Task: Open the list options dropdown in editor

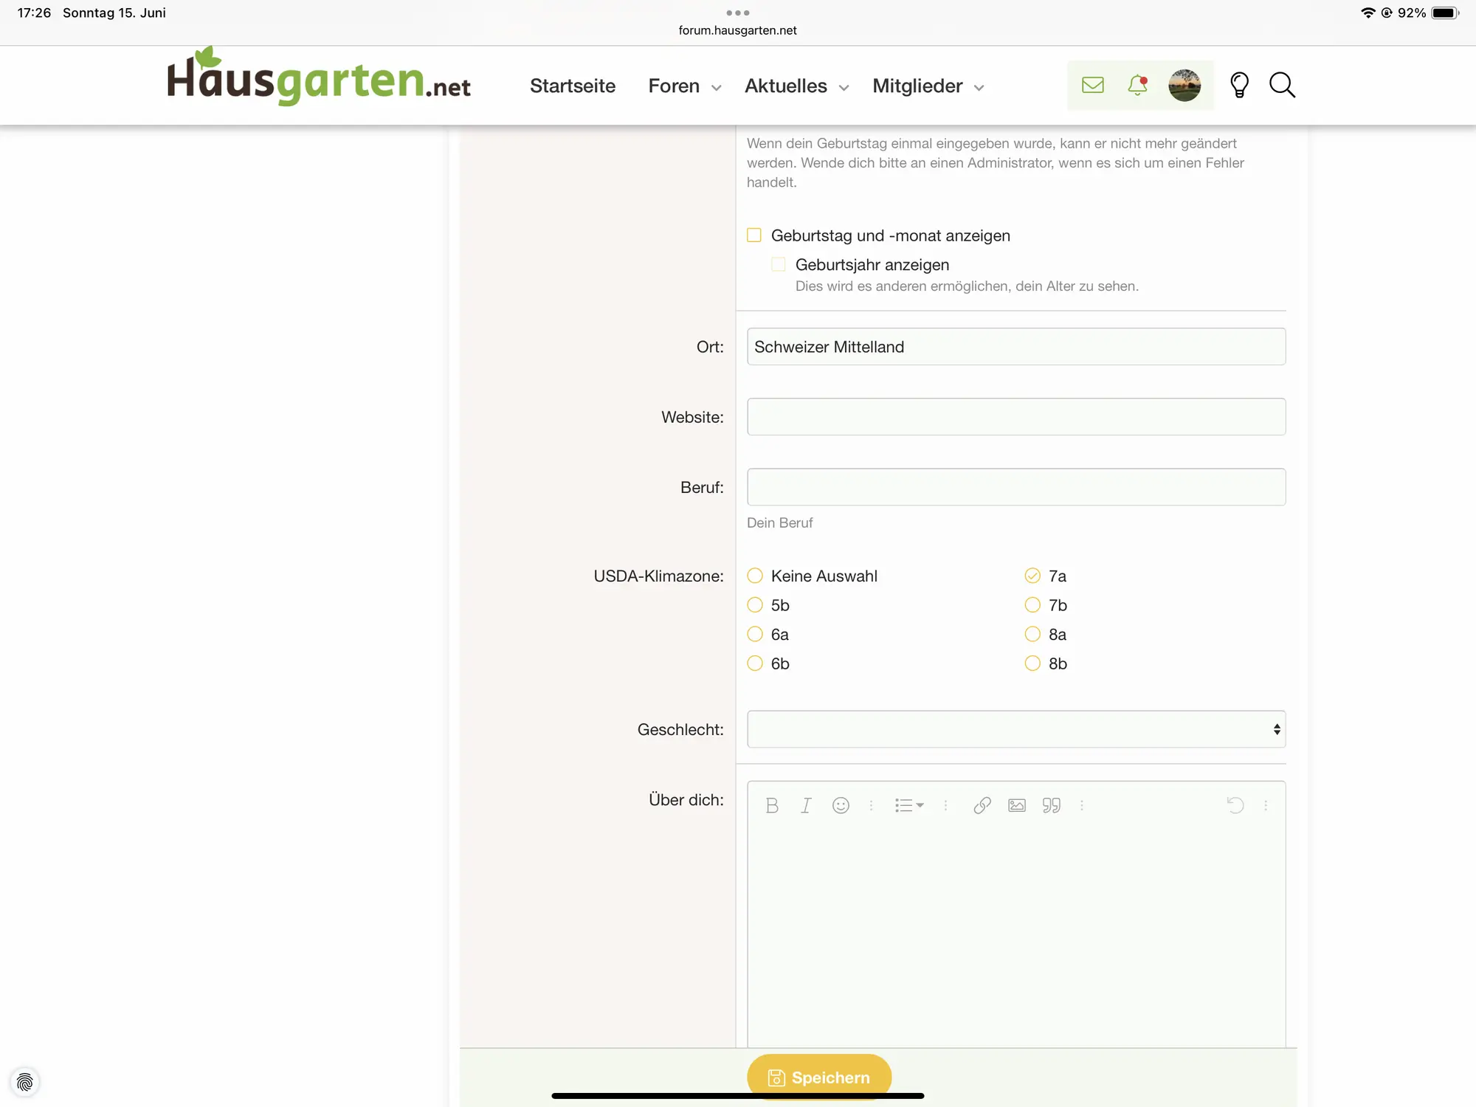Action: (909, 805)
